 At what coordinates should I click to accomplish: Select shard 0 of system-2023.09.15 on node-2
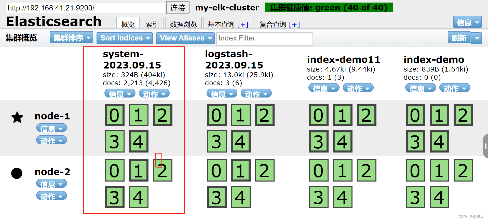pyautogui.click(x=115, y=170)
